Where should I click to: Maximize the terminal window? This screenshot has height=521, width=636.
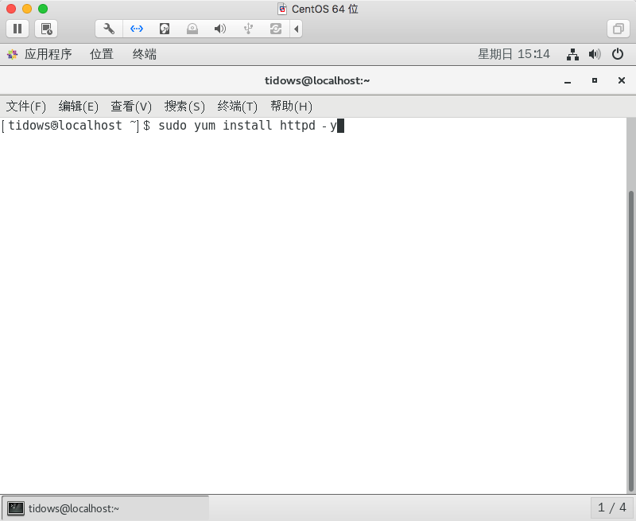tap(594, 81)
